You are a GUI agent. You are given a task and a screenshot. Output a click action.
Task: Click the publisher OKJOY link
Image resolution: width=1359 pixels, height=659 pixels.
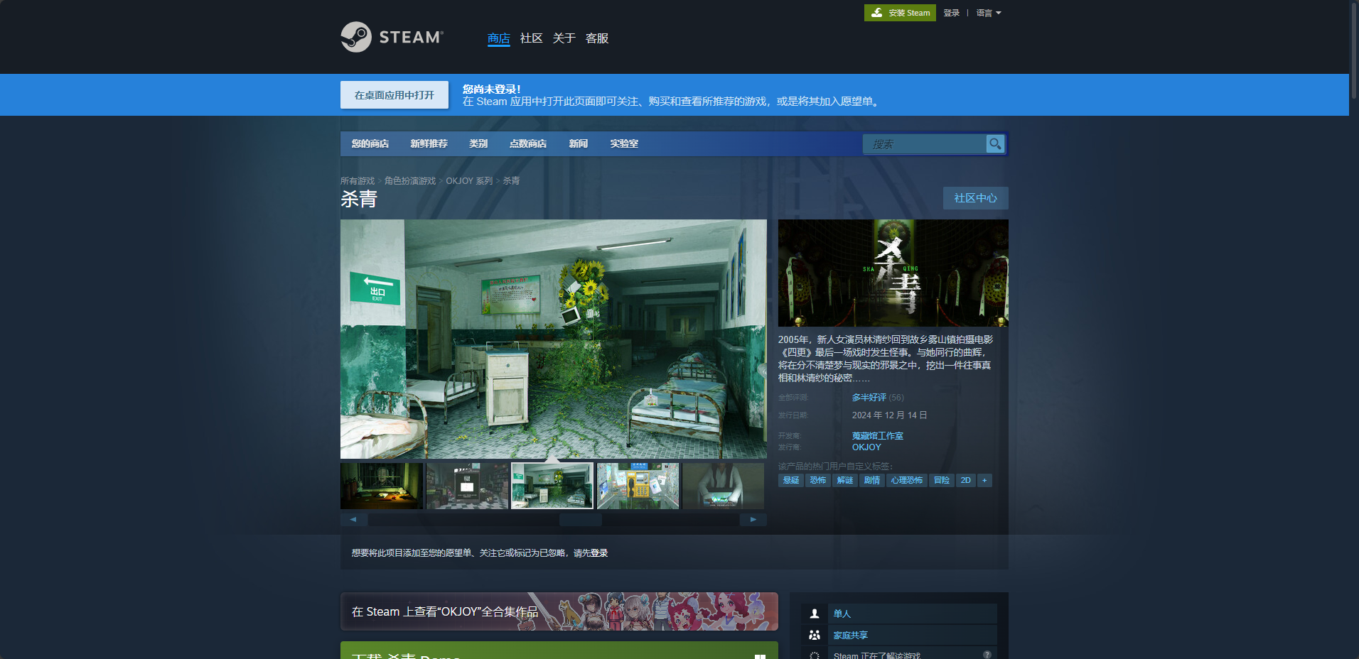click(x=866, y=447)
